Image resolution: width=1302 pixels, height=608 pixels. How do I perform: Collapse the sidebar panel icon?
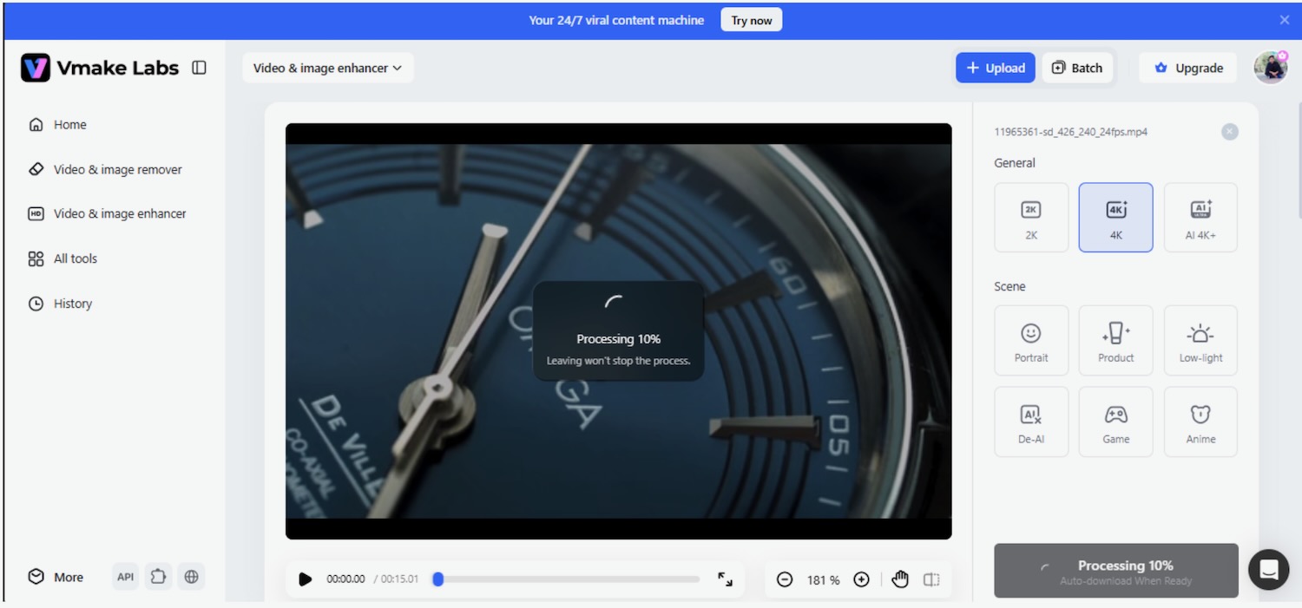click(x=199, y=68)
